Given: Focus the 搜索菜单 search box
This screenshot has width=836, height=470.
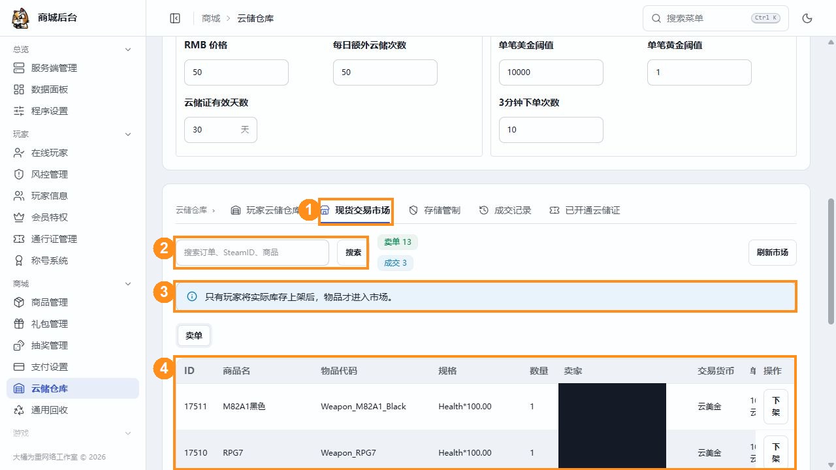Looking at the screenshot, I should 716,18.
